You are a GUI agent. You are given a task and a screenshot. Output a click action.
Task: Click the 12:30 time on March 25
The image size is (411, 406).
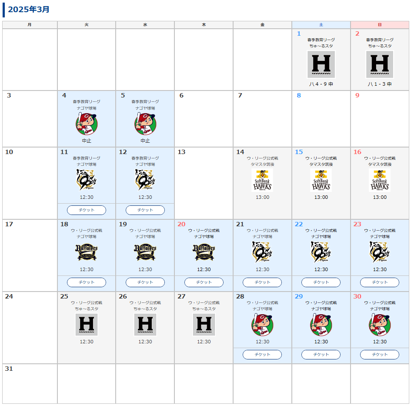click(87, 342)
